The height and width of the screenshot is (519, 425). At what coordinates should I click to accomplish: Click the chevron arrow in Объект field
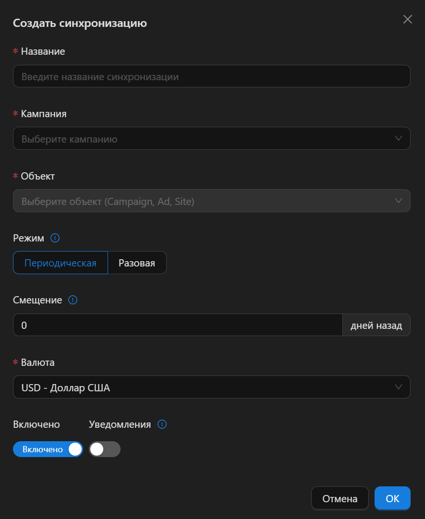pos(399,201)
